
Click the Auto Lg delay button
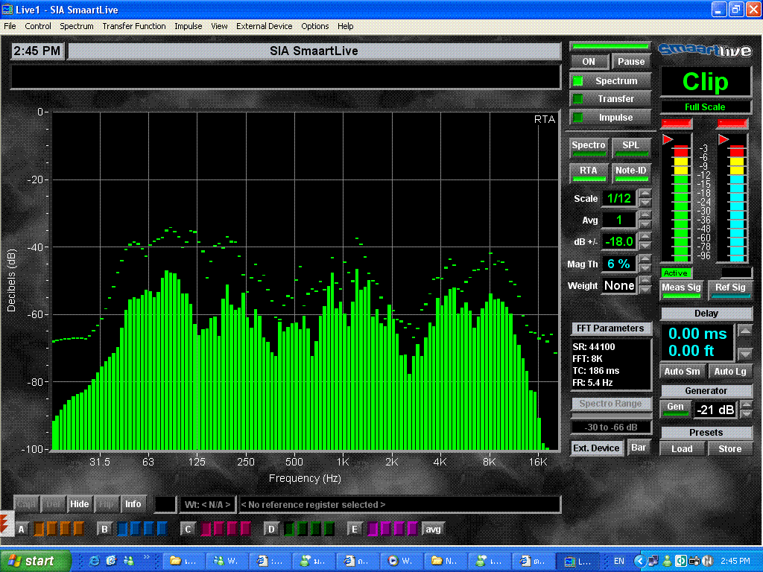pos(730,372)
